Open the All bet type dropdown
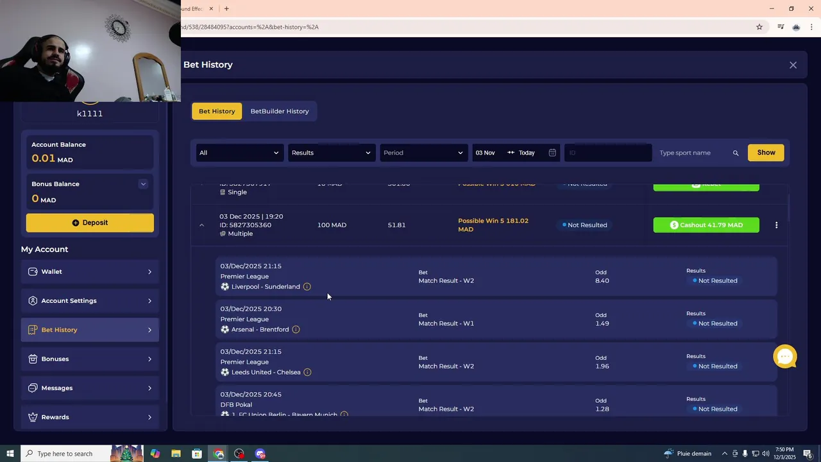The width and height of the screenshot is (821, 462). click(x=239, y=153)
